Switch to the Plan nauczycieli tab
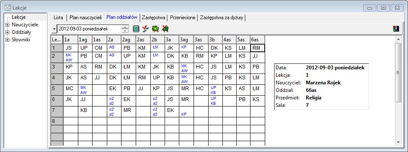408x152 pixels. point(85,18)
